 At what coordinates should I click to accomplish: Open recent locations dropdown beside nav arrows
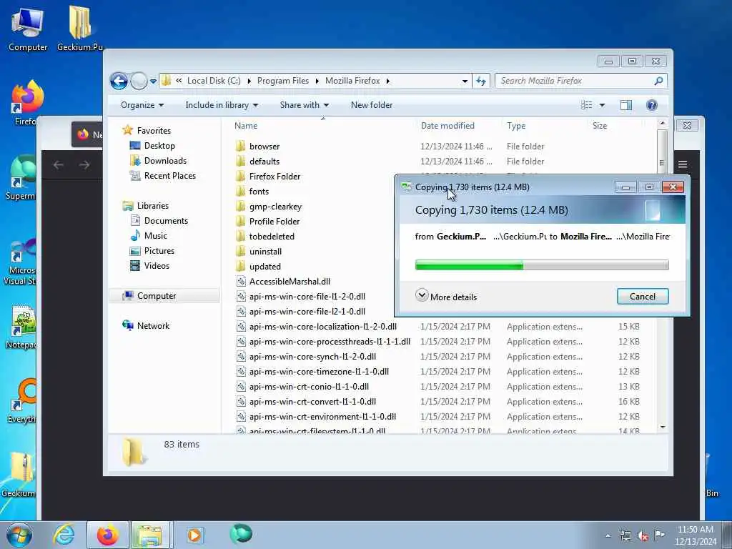153,81
